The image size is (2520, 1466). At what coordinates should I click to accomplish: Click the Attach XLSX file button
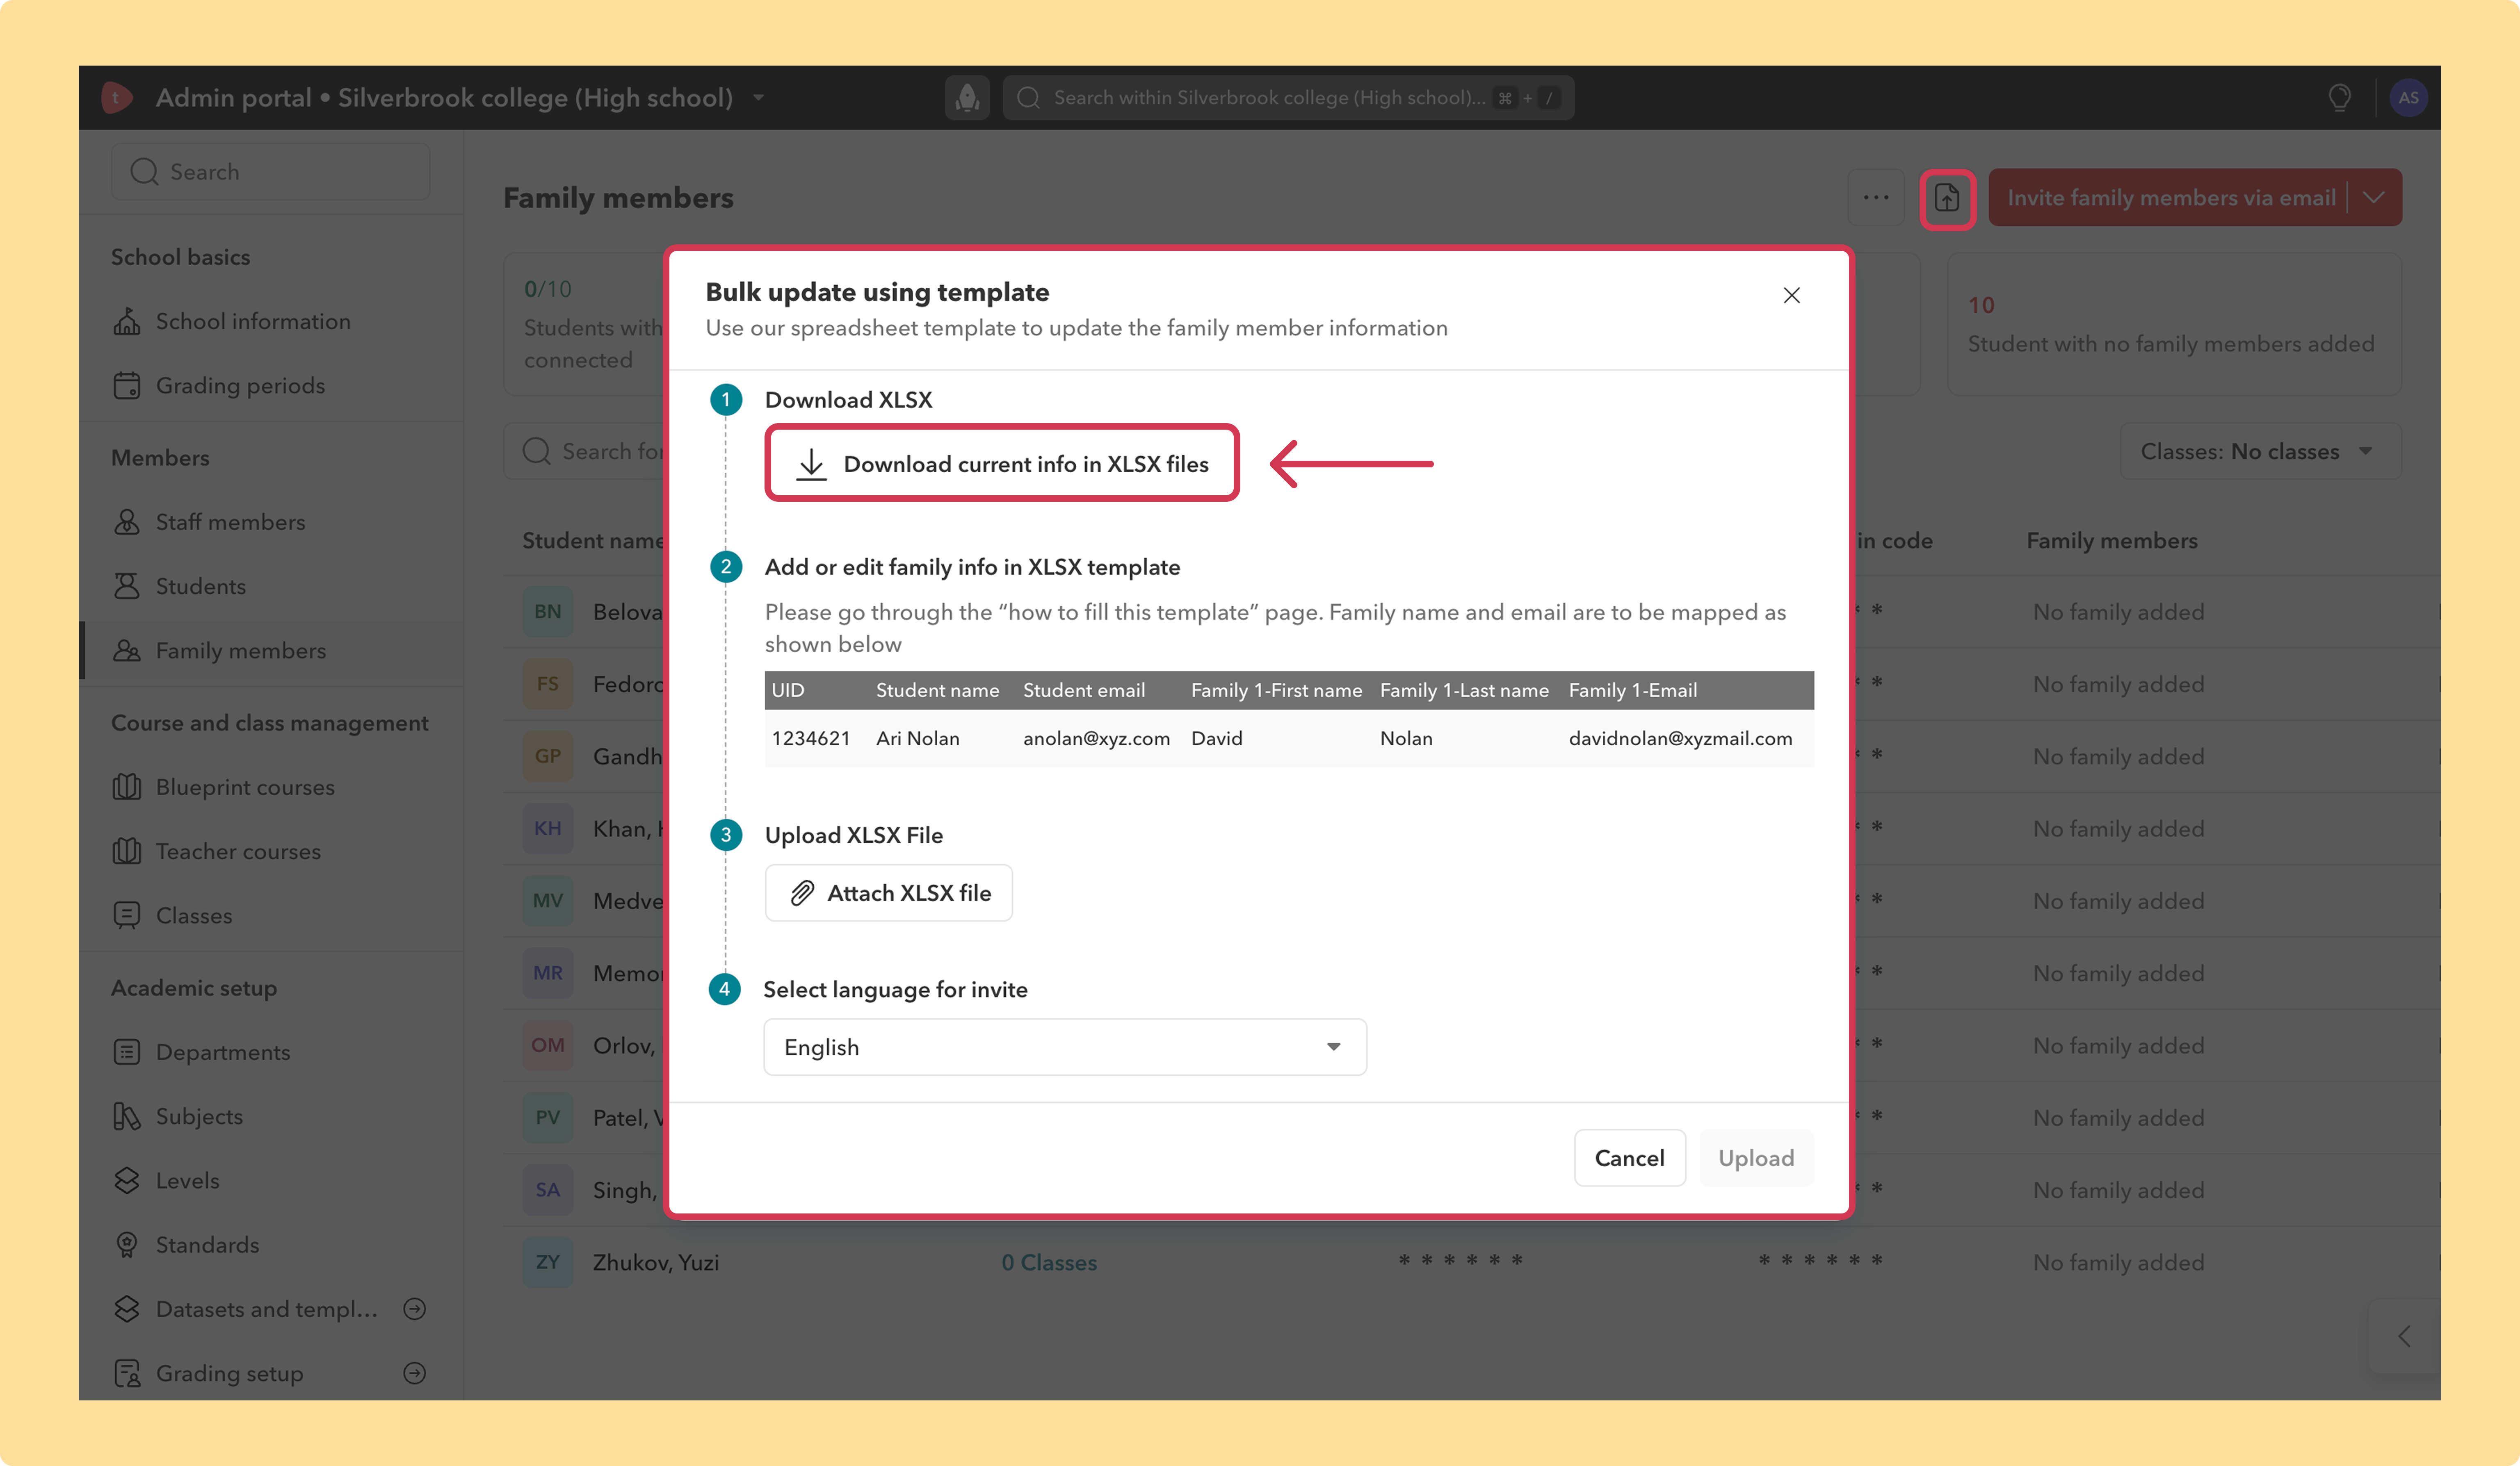[889, 892]
